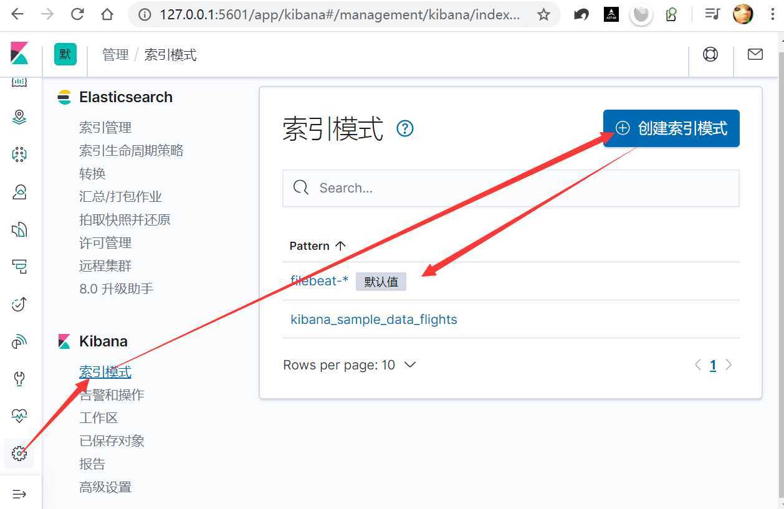Open Stack Monitoring heartbeat icon
The width and height of the screenshot is (784, 509).
point(19,416)
